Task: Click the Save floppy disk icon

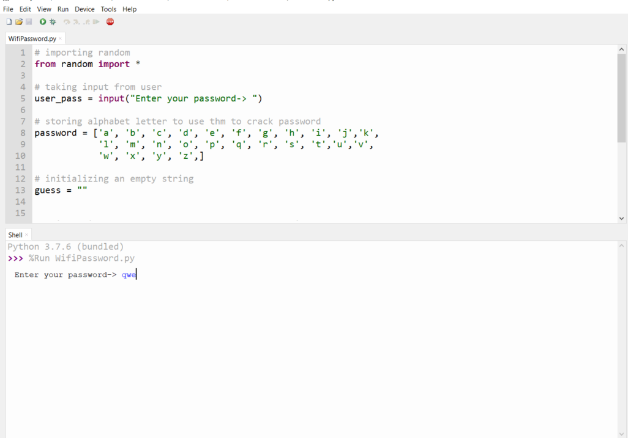Action: 29,22
